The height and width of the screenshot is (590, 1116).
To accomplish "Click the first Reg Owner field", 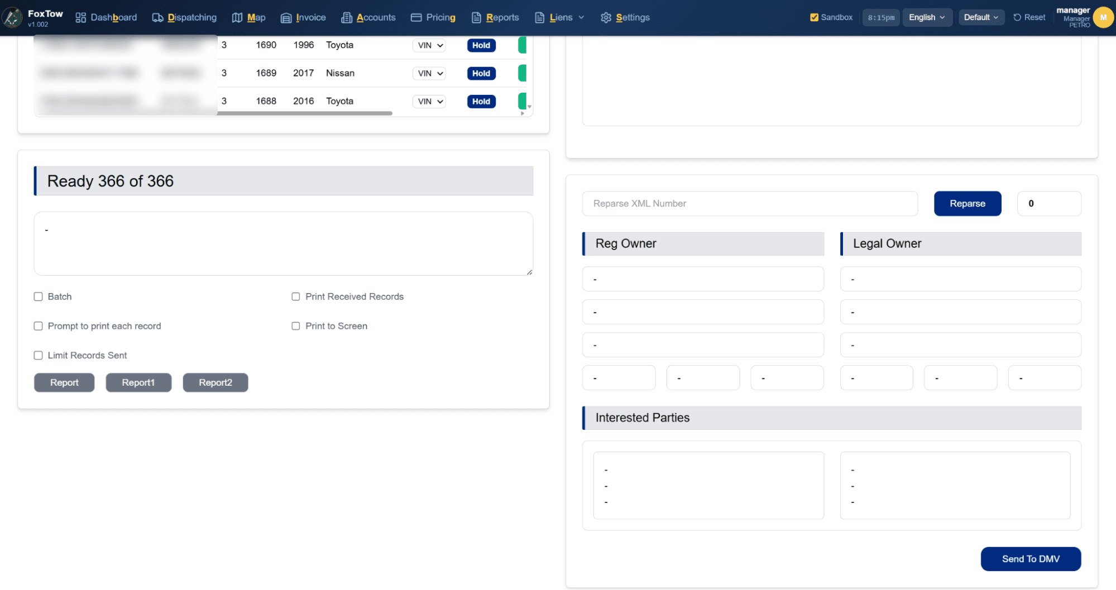I will tap(703, 279).
